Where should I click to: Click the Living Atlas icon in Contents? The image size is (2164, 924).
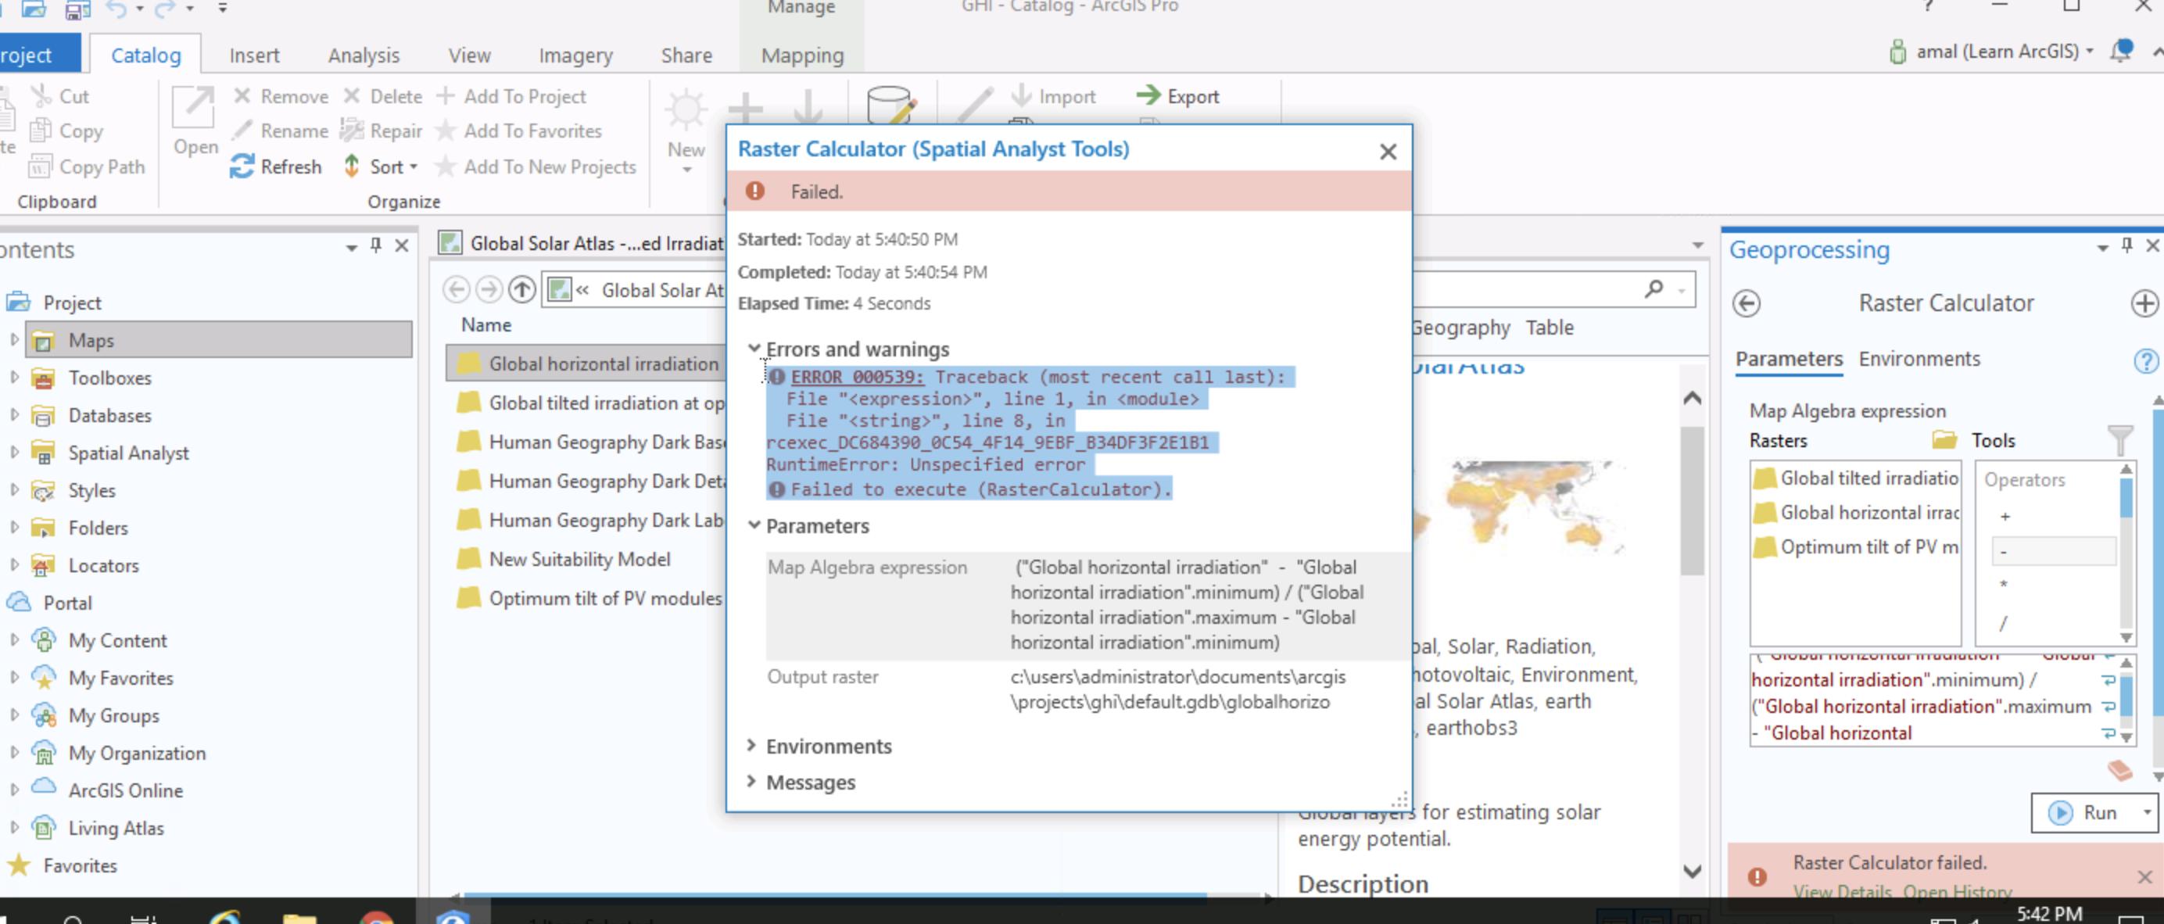[43, 827]
